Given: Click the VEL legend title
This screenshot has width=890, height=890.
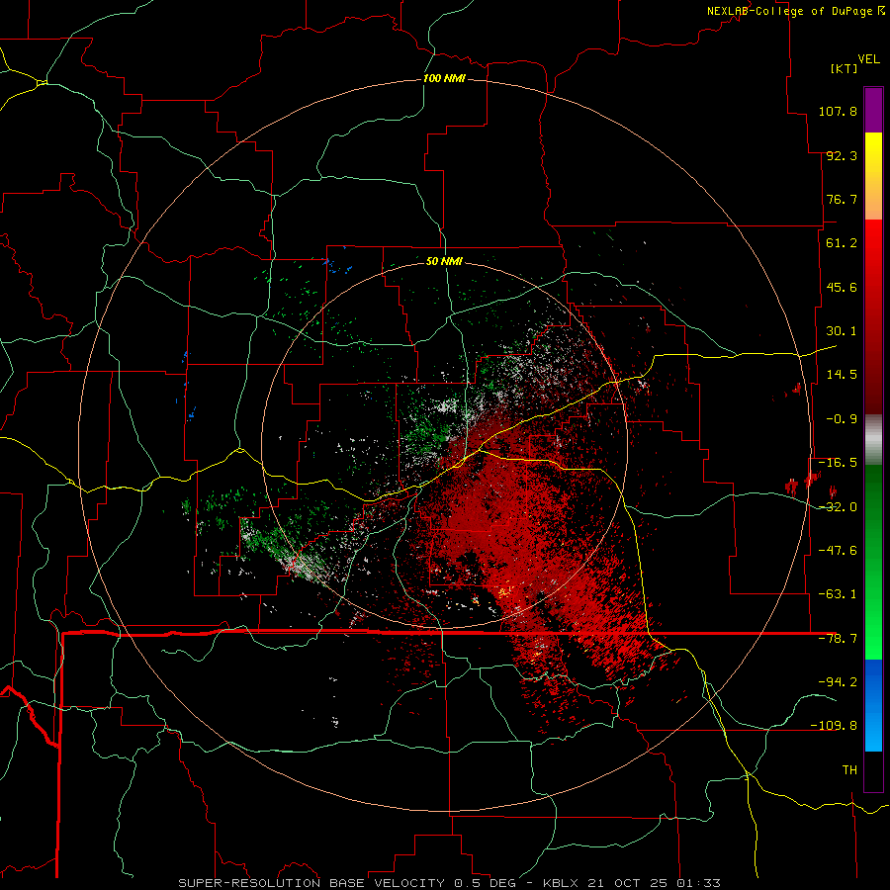Looking at the screenshot, I should (868, 59).
